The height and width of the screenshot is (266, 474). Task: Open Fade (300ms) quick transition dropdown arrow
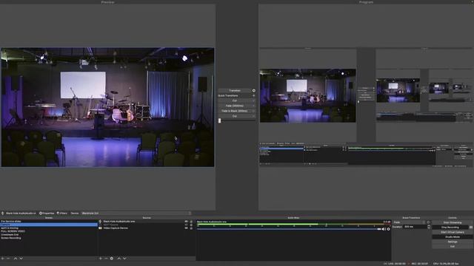click(253, 106)
